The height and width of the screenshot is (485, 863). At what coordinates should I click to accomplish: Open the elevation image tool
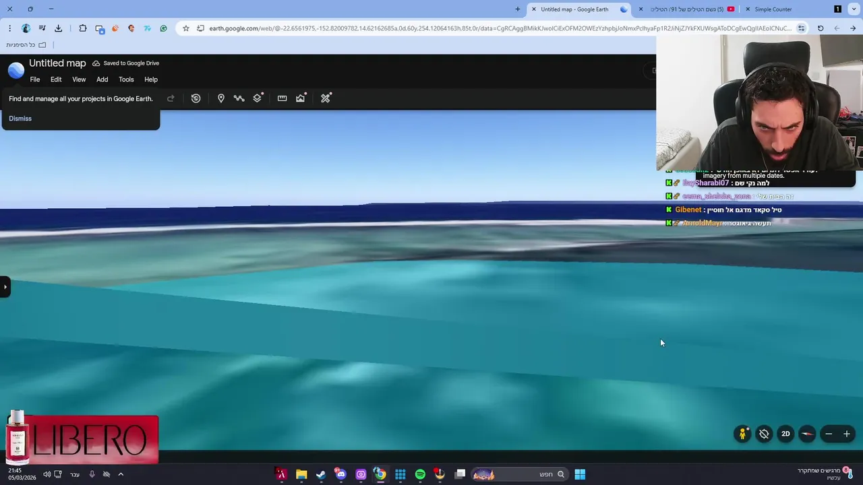point(301,98)
